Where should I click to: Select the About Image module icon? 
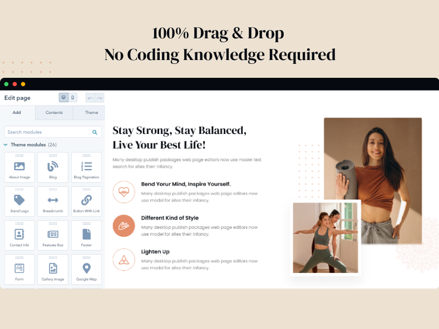[19, 166]
